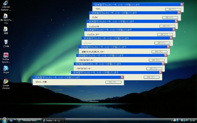The height and width of the screenshot is (123, 197).
Task: Click the Show Desktop quick launch icon
Action: point(11,120)
